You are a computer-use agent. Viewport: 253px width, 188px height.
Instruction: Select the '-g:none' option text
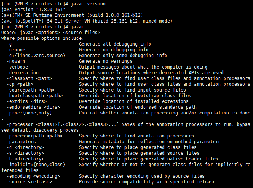(16, 50)
